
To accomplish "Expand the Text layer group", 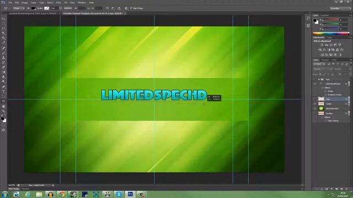I will (x=319, y=79).
